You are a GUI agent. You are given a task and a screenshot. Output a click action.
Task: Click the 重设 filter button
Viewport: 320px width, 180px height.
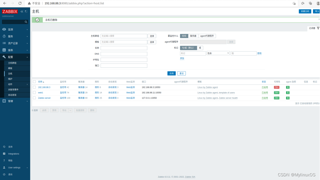click(182, 73)
